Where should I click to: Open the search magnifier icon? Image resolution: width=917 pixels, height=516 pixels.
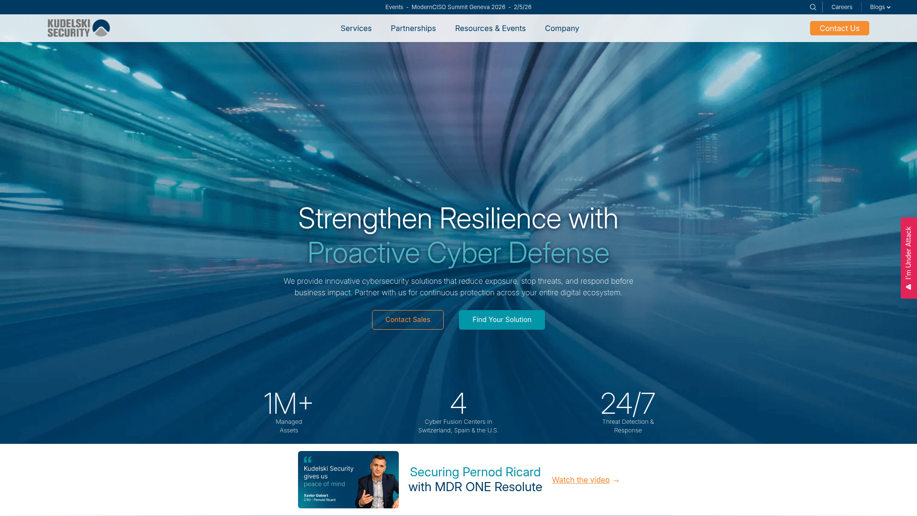[813, 7]
